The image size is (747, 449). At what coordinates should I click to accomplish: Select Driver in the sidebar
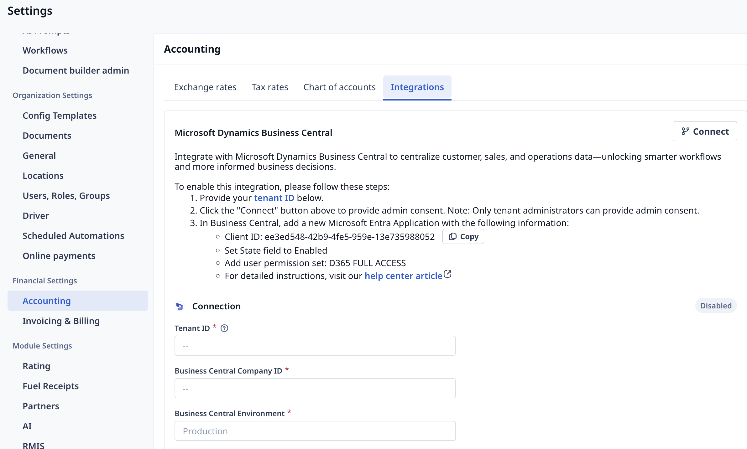(36, 216)
